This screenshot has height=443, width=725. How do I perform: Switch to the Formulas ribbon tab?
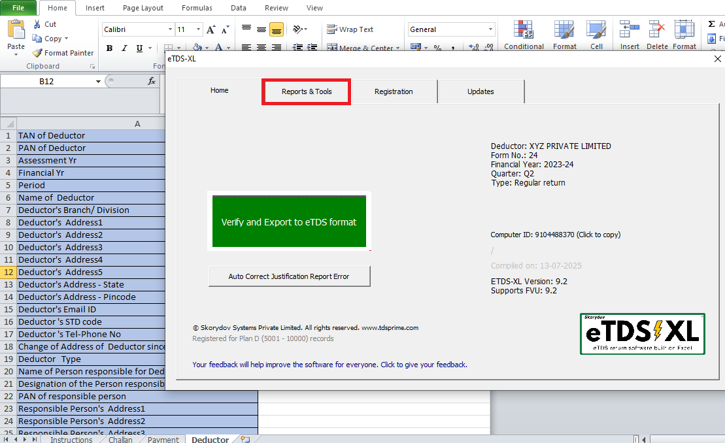[x=197, y=8]
